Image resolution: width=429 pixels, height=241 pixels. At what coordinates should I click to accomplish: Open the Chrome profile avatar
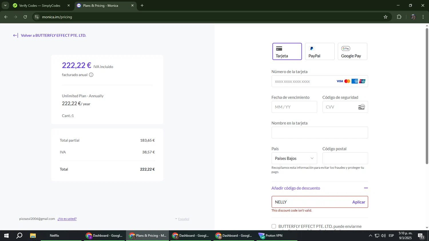coord(413,17)
